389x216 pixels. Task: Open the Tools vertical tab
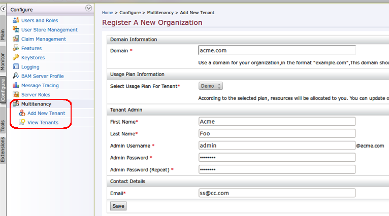click(3, 126)
